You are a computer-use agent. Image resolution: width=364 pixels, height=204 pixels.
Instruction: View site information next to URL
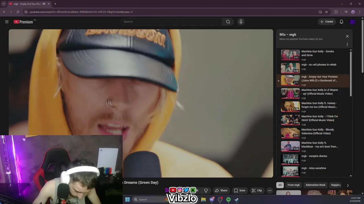[x=26, y=12]
